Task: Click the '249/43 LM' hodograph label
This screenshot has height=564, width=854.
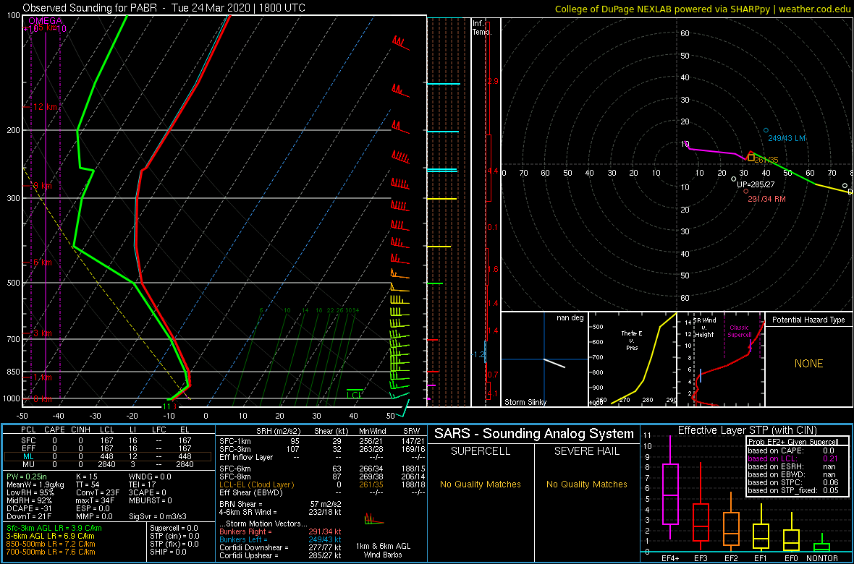Action: [x=787, y=138]
